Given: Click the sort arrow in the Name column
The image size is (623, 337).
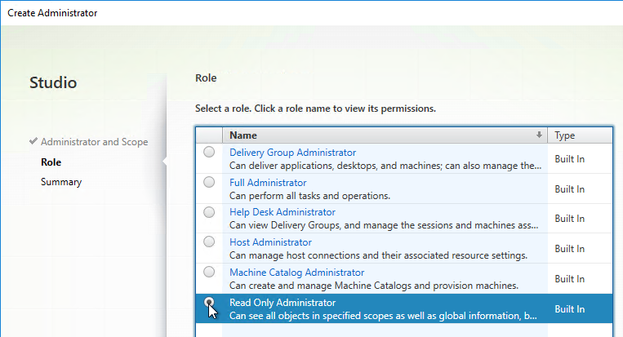Looking at the screenshot, I should pyautogui.click(x=539, y=135).
